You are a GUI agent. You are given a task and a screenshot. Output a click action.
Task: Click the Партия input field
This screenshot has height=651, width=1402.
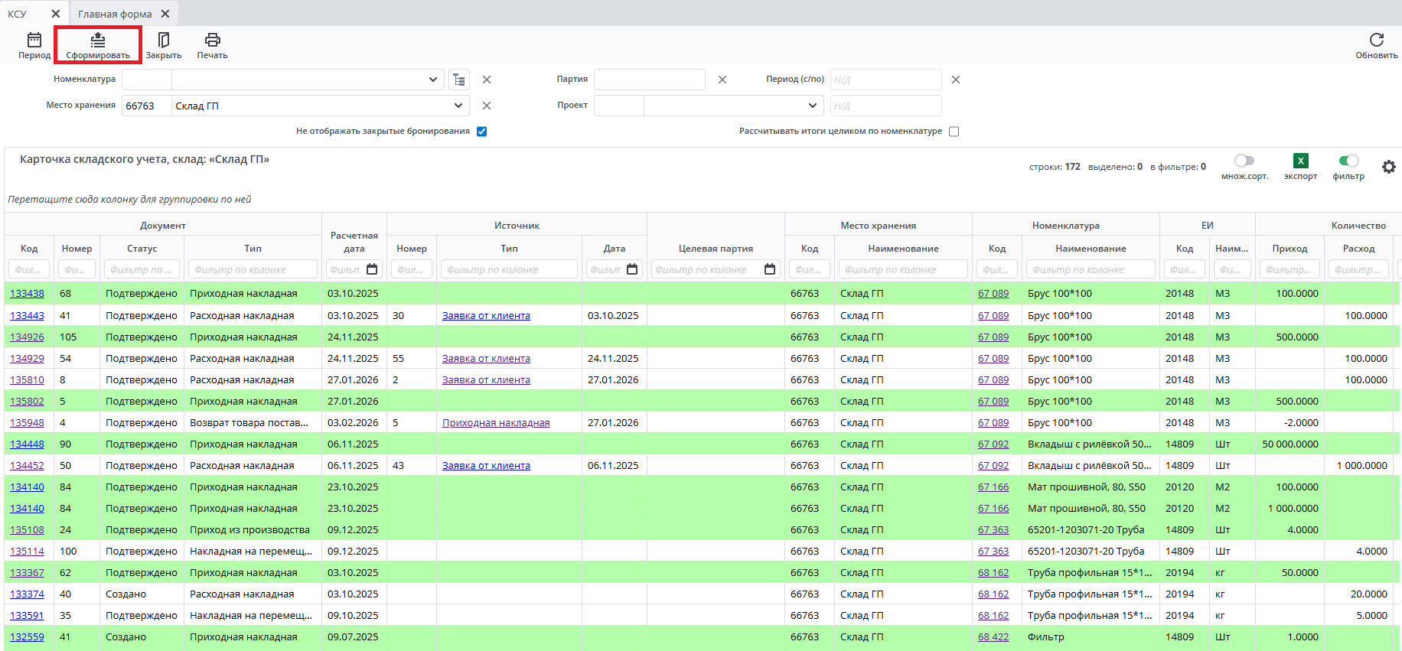[649, 80]
